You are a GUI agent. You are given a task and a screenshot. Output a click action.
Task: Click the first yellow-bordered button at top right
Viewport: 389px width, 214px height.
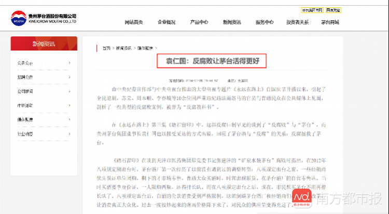[312, 10]
